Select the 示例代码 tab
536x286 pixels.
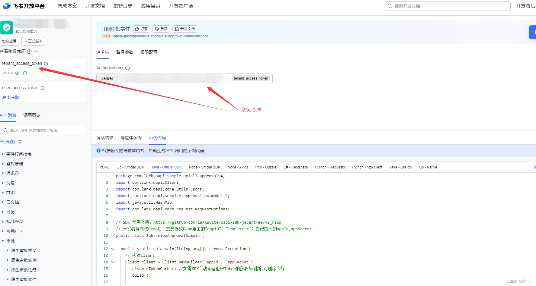click(x=157, y=138)
